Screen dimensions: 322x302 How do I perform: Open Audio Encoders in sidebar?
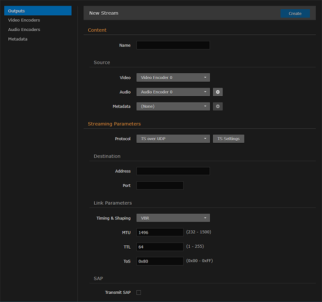click(24, 29)
